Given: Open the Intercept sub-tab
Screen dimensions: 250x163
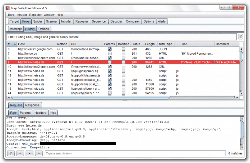Looking at the screenshot, I should [x=16, y=29].
